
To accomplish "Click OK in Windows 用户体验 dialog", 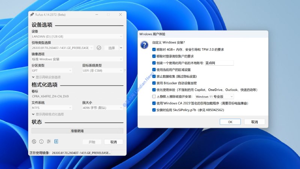I will 230,122.
